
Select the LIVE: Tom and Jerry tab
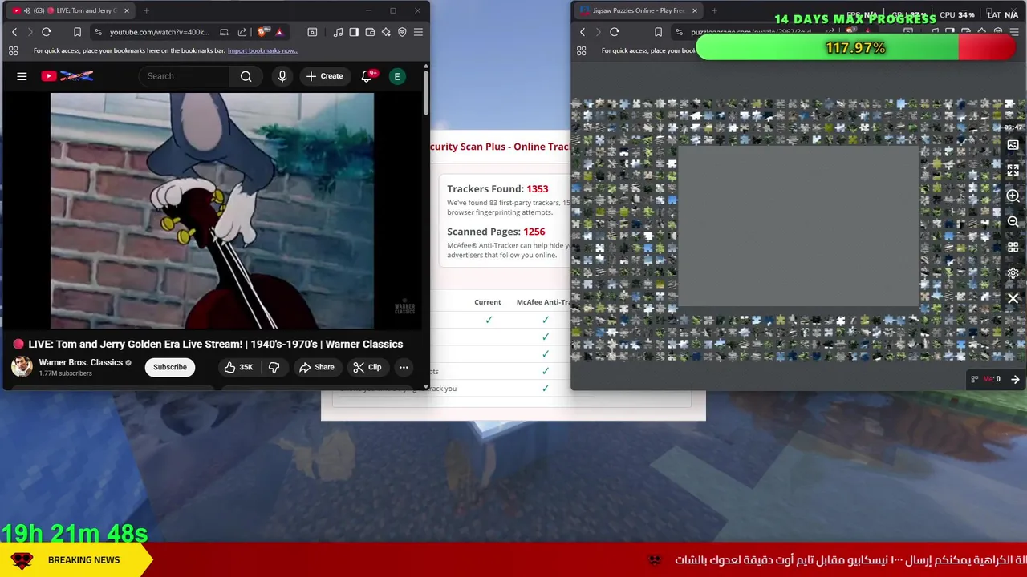pyautogui.click(x=69, y=10)
